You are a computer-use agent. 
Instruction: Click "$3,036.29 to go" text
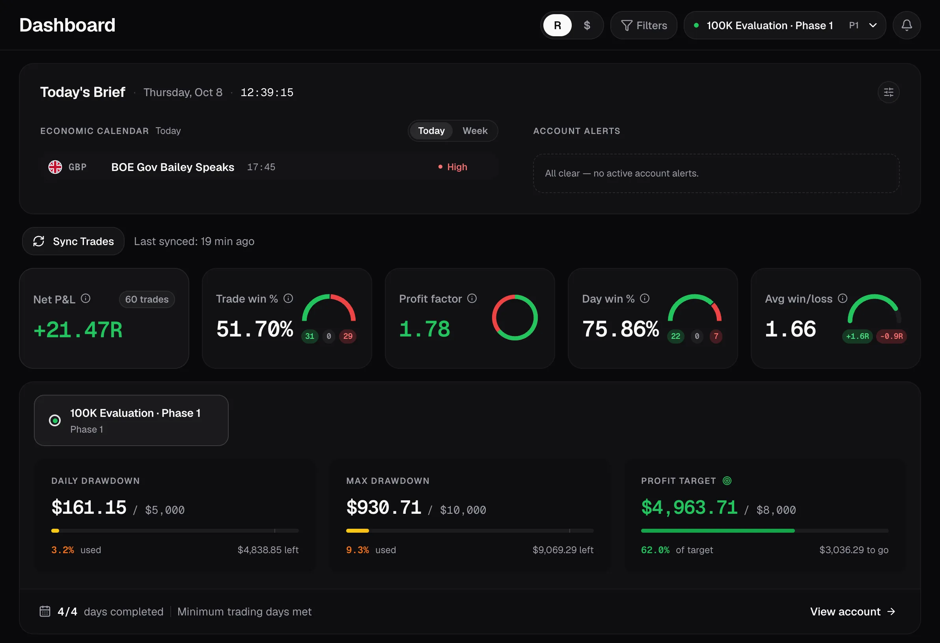[x=854, y=550]
